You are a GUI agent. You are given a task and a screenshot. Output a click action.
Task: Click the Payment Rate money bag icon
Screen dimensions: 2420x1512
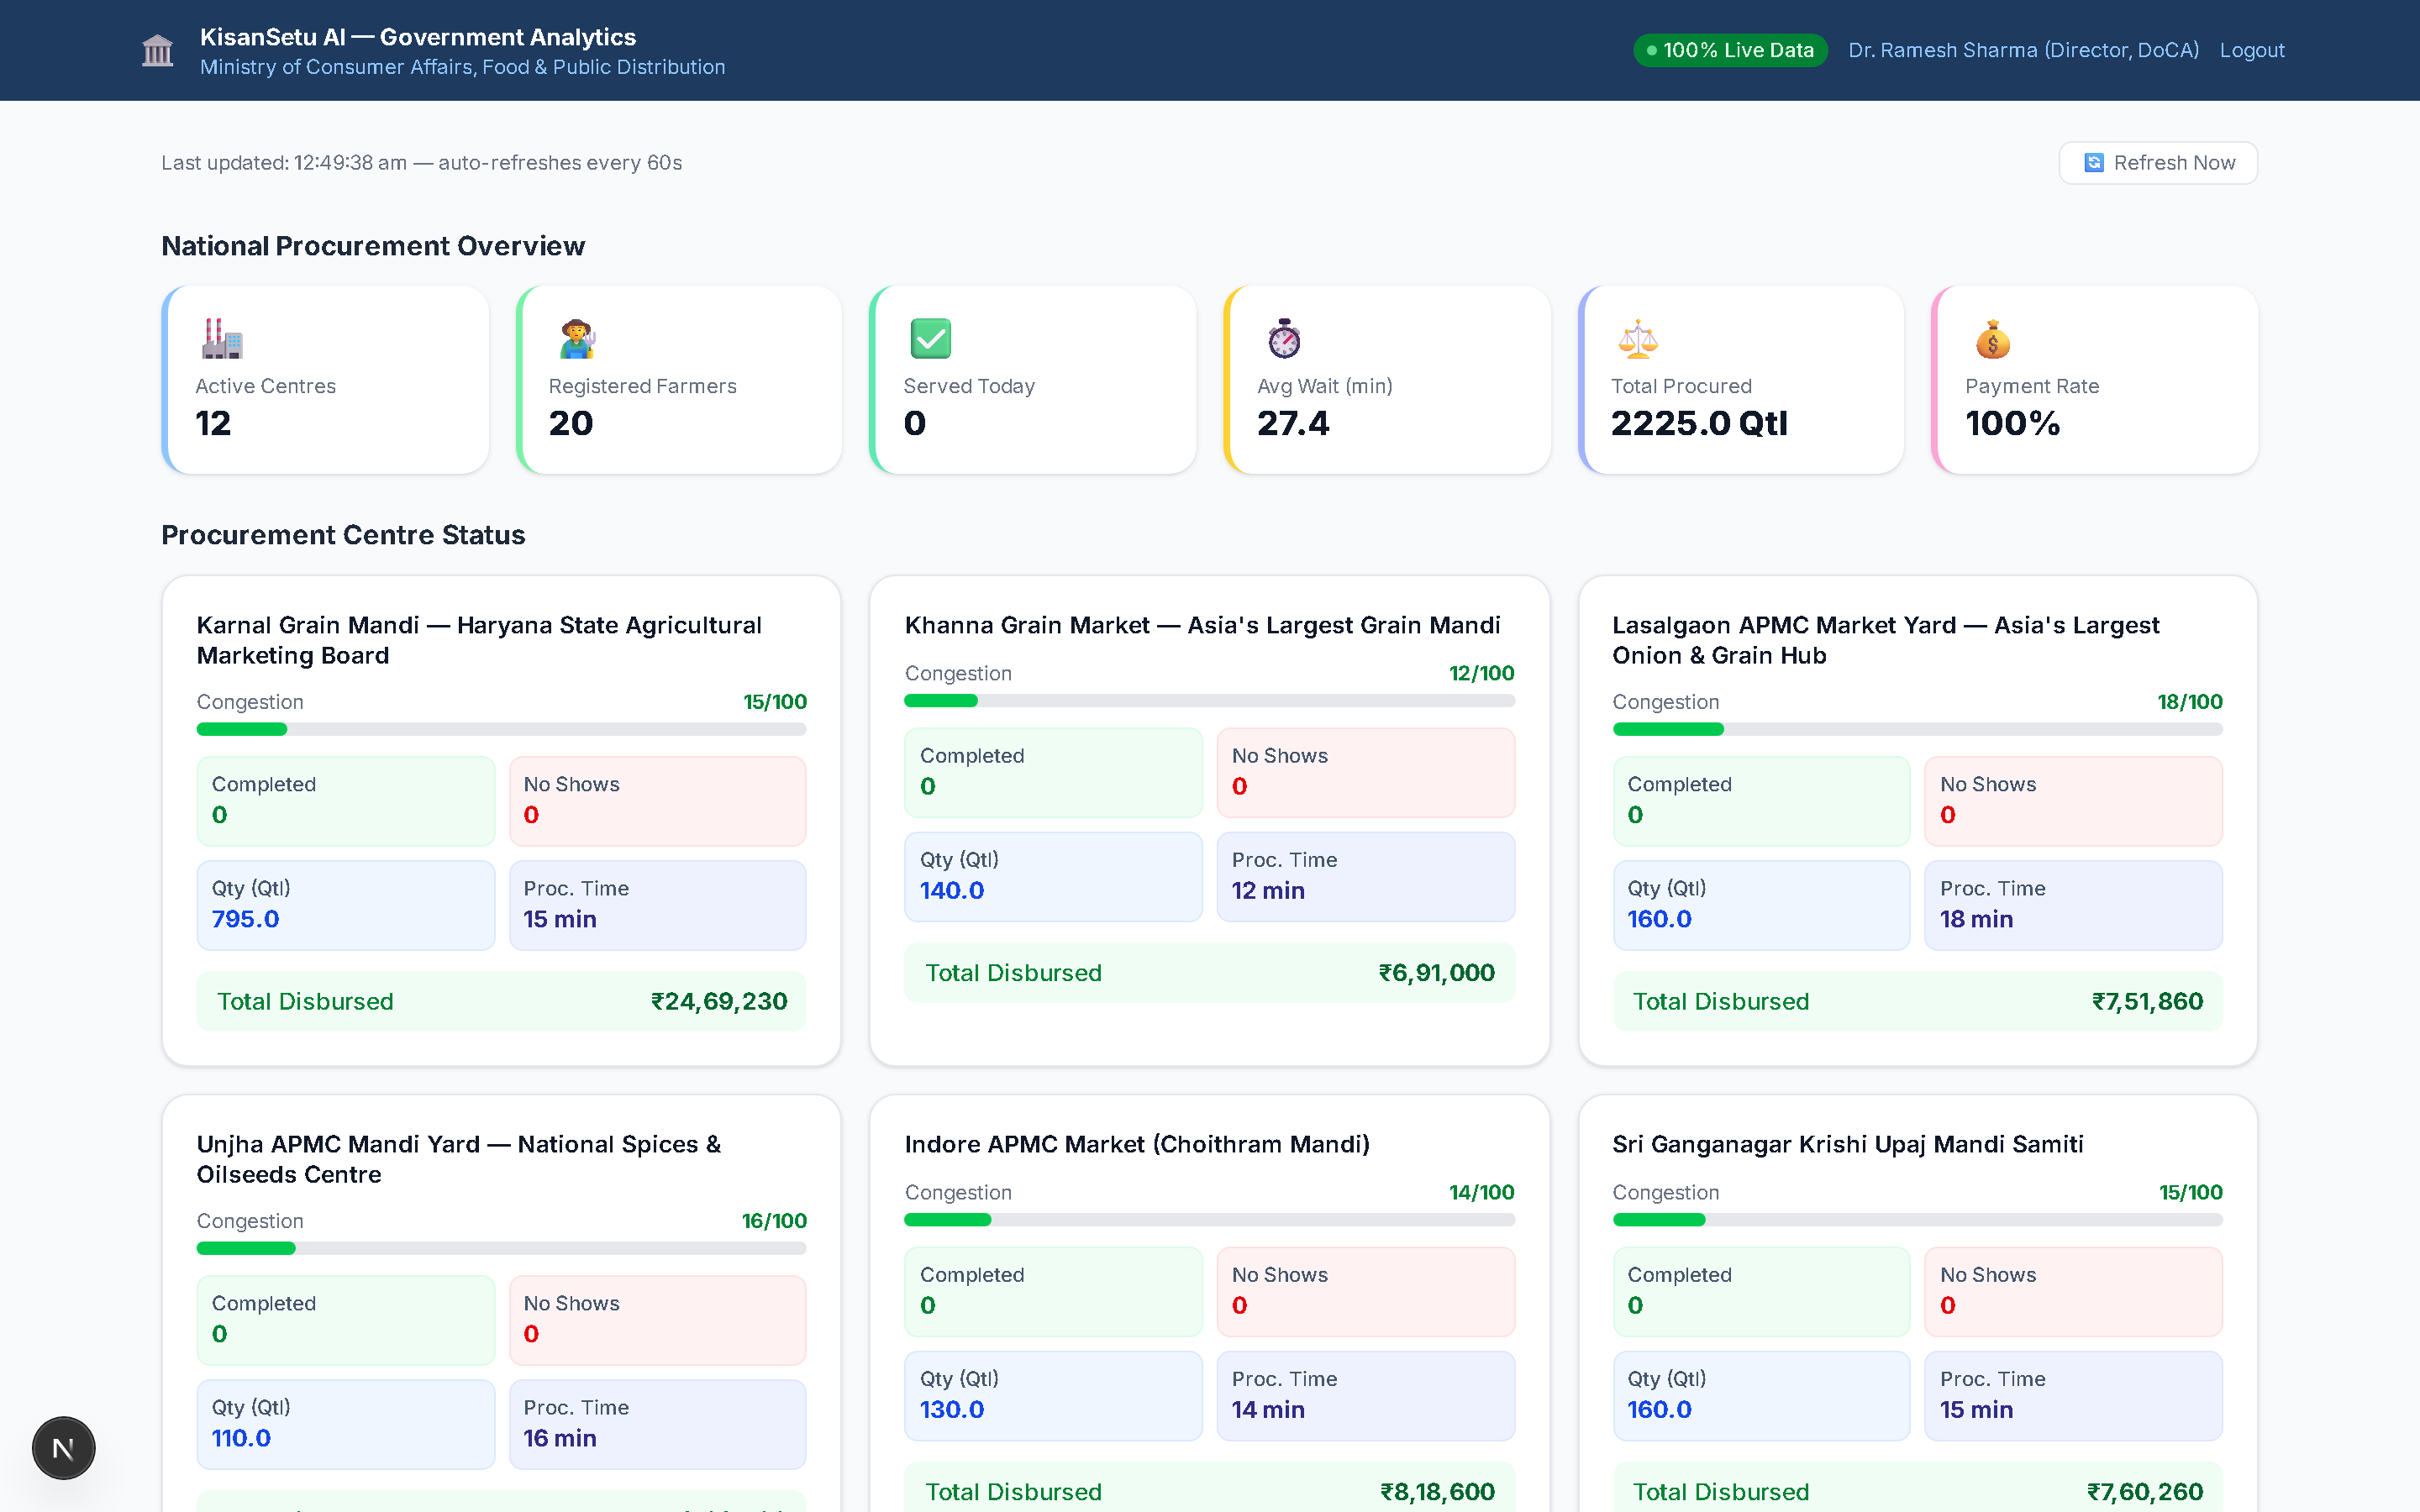click(1992, 339)
